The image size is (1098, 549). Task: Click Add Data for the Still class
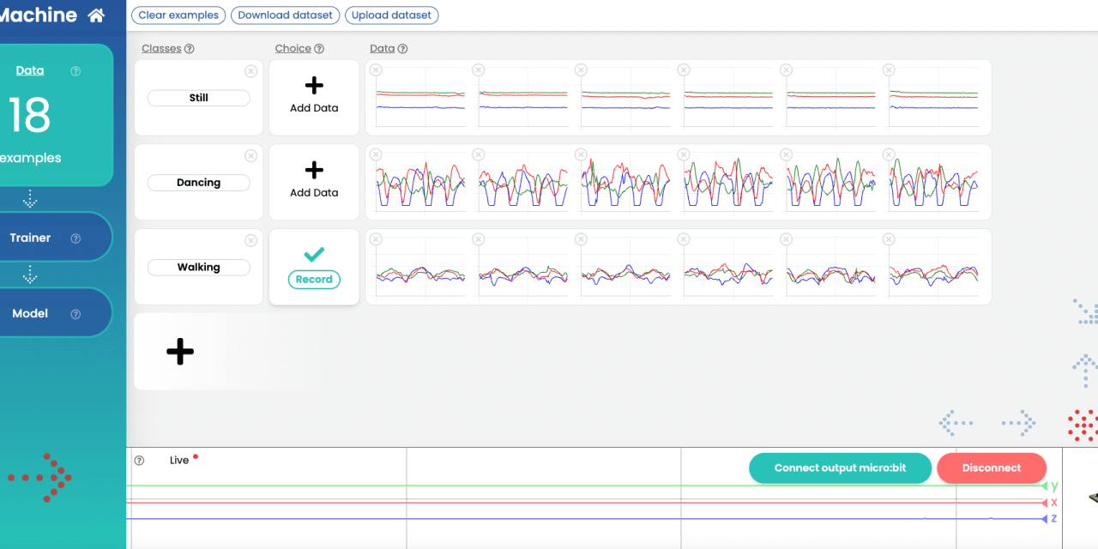pos(314,96)
